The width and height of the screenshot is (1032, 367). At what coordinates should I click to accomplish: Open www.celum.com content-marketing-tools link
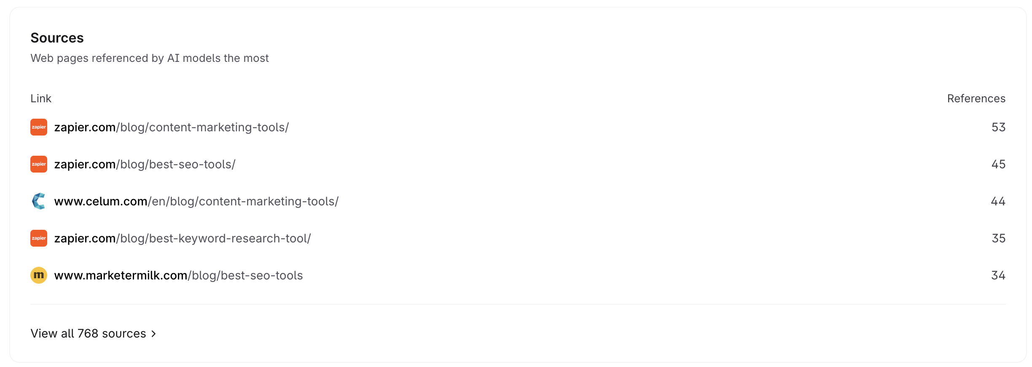tap(196, 201)
